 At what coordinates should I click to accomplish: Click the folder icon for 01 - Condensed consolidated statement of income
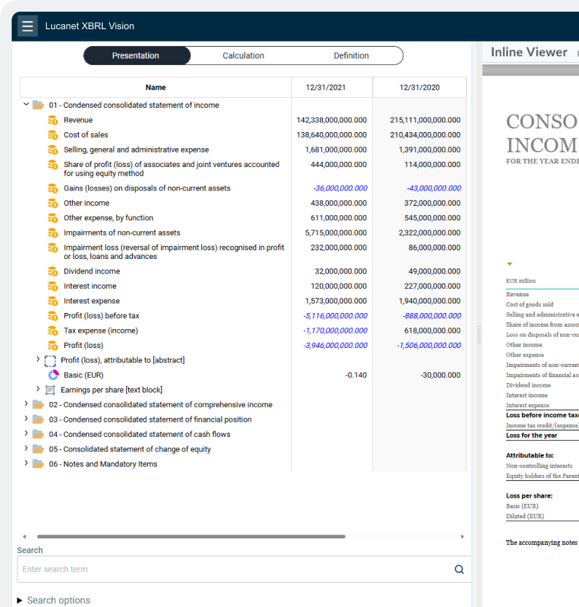point(38,105)
